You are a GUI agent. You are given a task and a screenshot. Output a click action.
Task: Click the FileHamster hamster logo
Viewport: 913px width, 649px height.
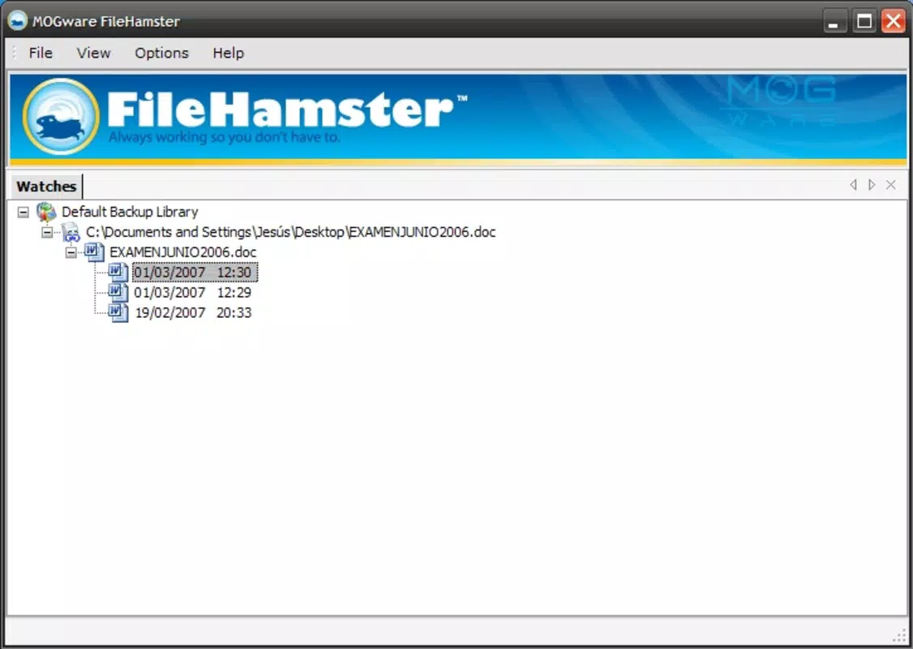point(61,117)
